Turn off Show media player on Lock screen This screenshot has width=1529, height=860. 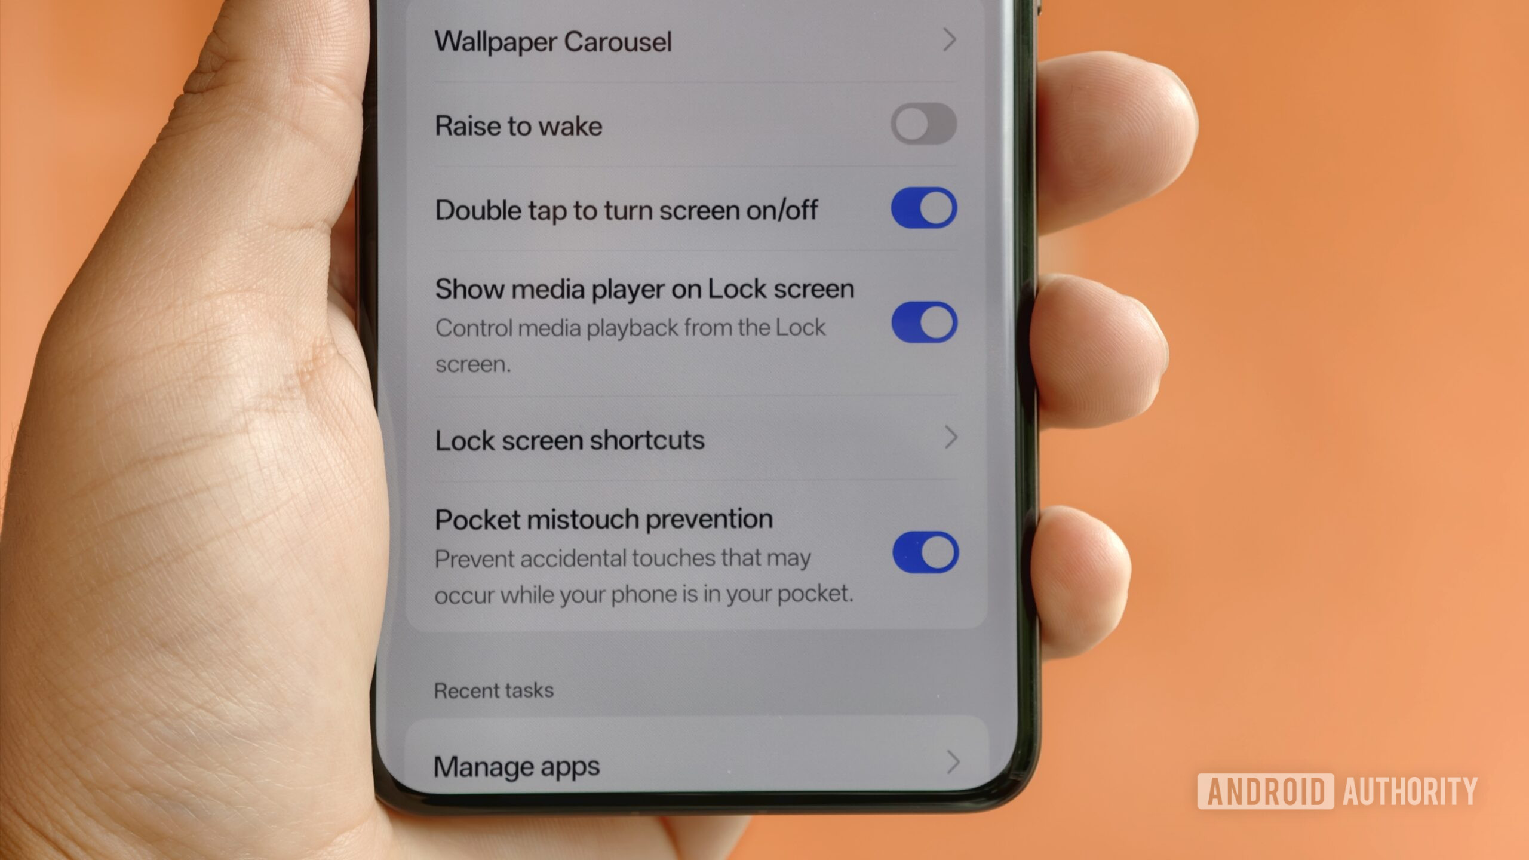click(924, 321)
